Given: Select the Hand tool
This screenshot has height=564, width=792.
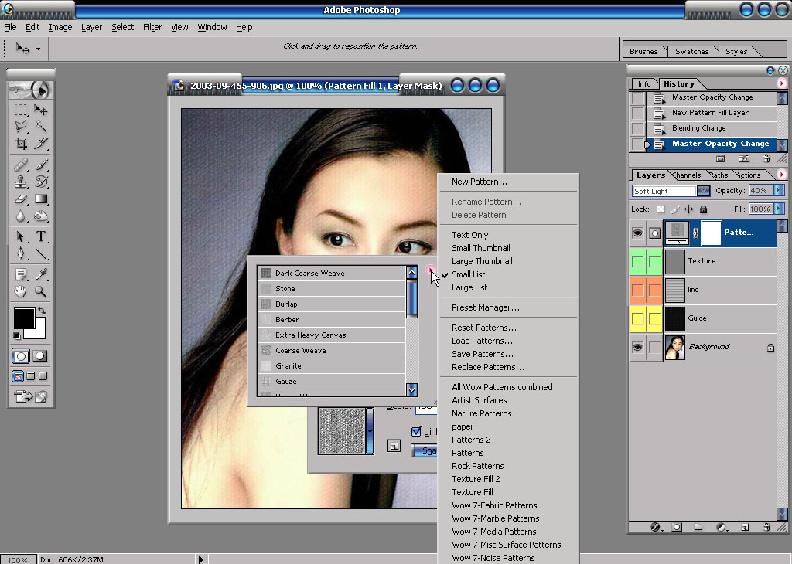Looking at the screenshot, I should tap(21, 291).
